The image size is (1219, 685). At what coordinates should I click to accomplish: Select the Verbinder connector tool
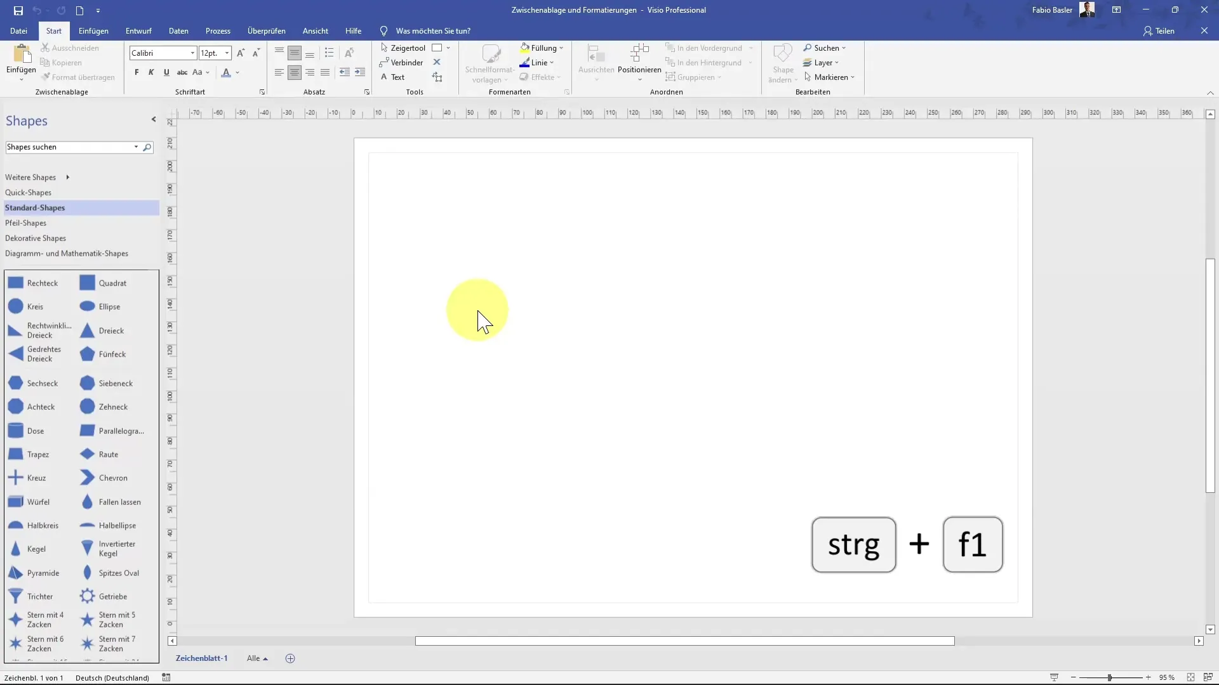401,62
